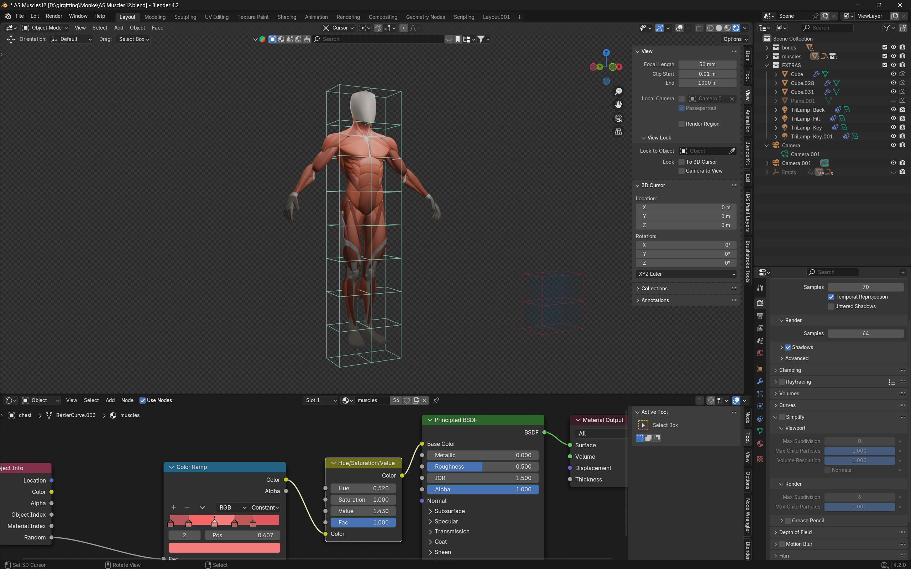The image size is (911, 569).
Task: Click the Focal Length field
Action: tap(707, 64)
